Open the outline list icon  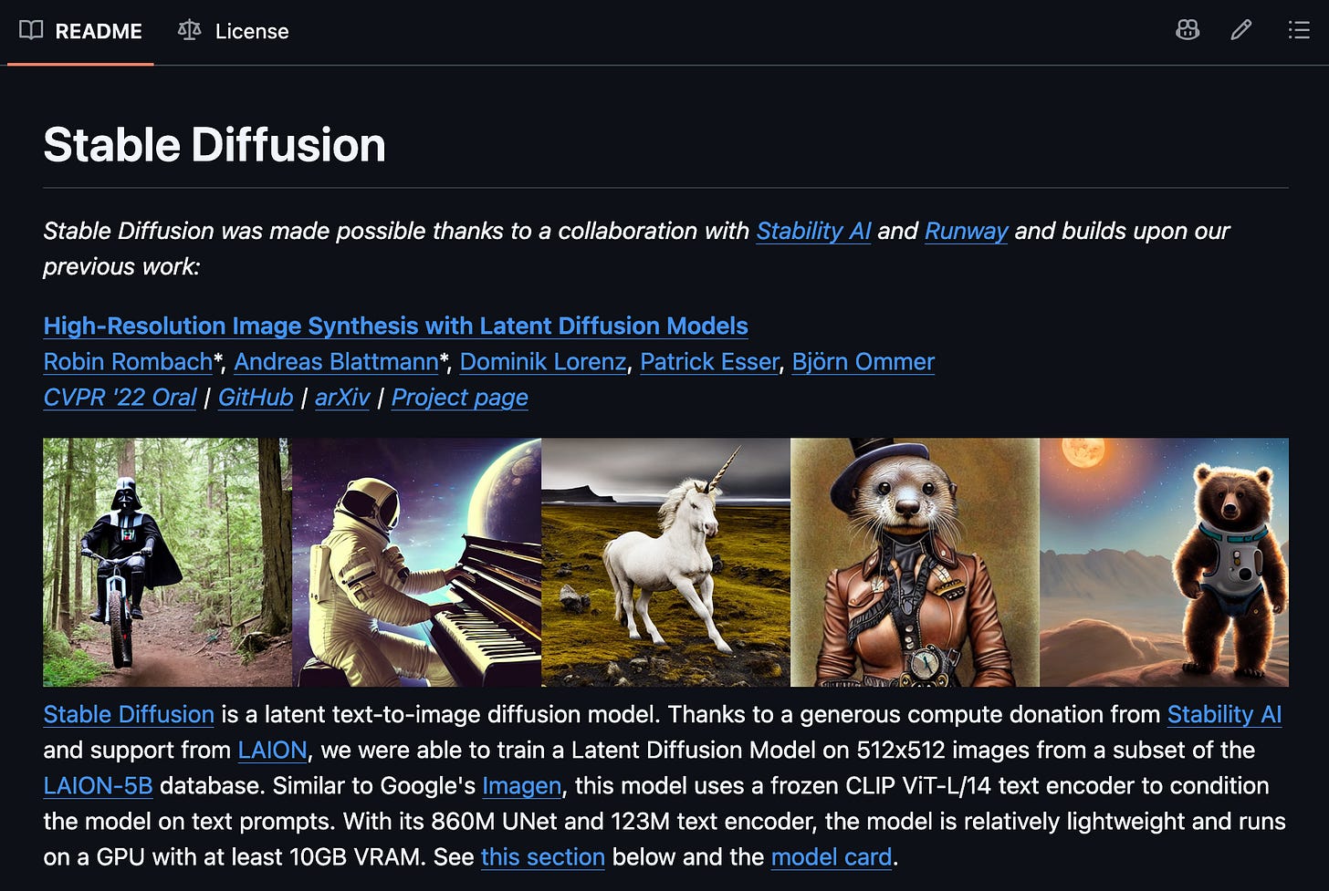click(1299, 30)
